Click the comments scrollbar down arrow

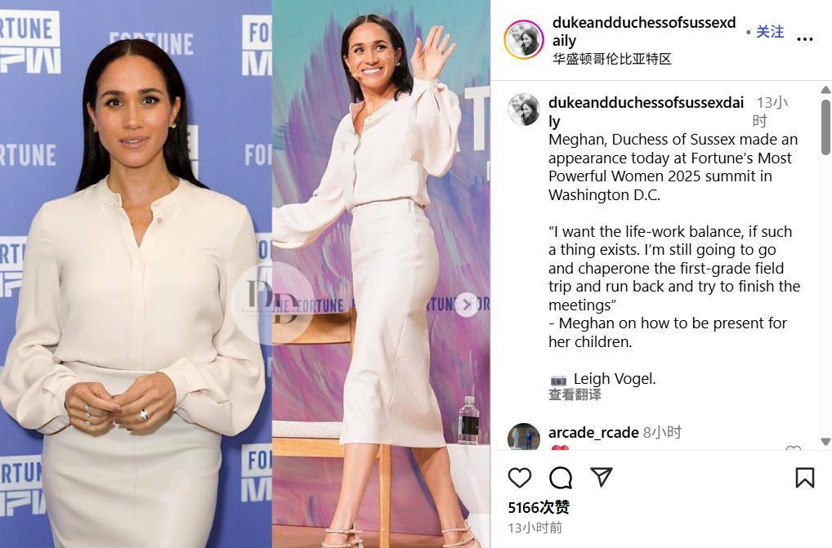(x=825, y=442)
